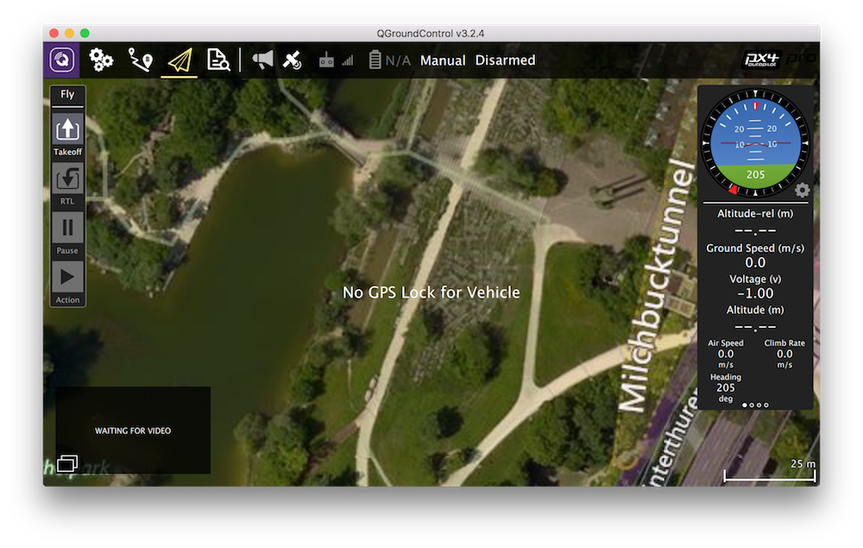Click the Pause flight button
863x548 pixels.
click(x=67, y=229)
